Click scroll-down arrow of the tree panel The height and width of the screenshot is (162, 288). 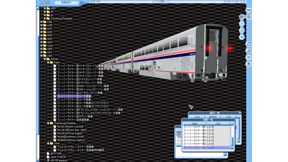[38, 160]
